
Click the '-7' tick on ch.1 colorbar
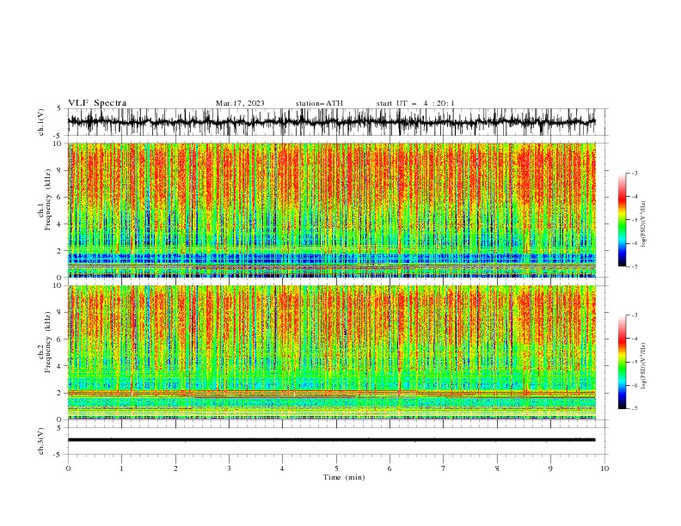635,266
